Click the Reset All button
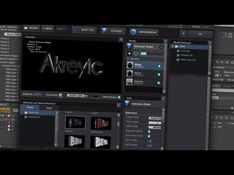 pos(84,30)
